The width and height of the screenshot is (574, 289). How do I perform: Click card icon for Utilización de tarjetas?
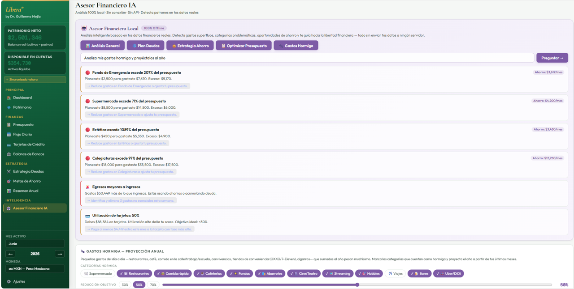(87, 216)
